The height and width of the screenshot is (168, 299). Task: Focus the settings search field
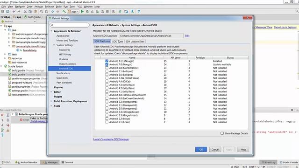click(70, 25)
